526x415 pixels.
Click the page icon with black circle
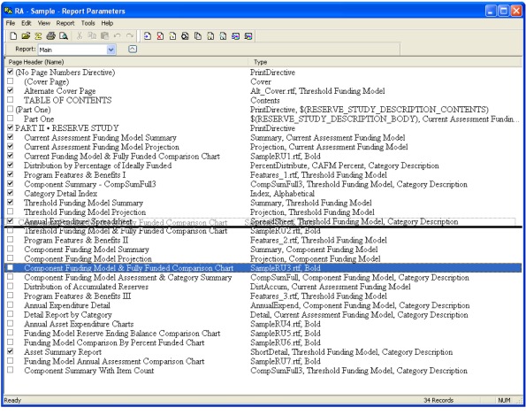point(185,36)
